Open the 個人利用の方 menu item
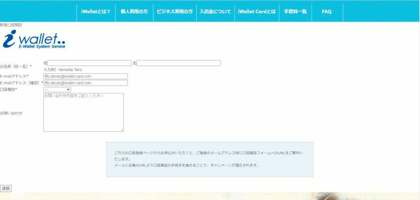This screenshot has height=200, width=420. pyautogui.click(x=134, y=11)
